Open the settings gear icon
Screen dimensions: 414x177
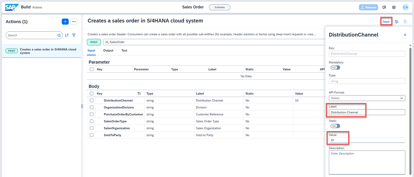point(394,7)
